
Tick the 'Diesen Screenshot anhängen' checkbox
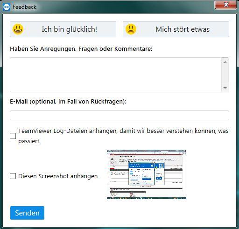click(x=13, y=176)
